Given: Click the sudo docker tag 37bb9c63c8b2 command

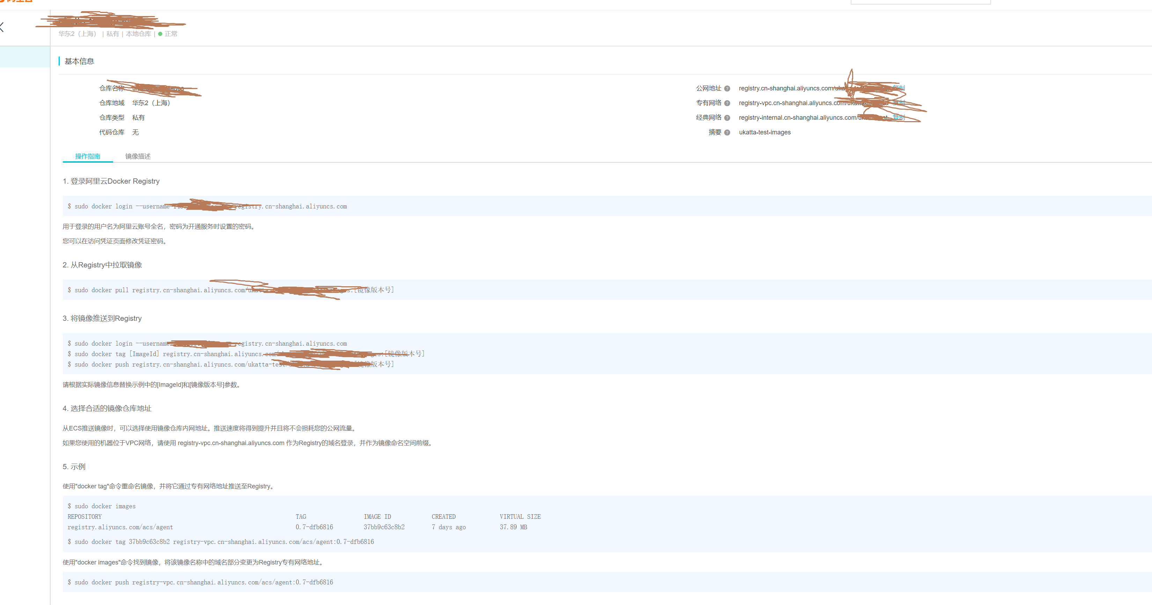Looking at the screenshot, I should pyautogui.click(x=221, y=541).
